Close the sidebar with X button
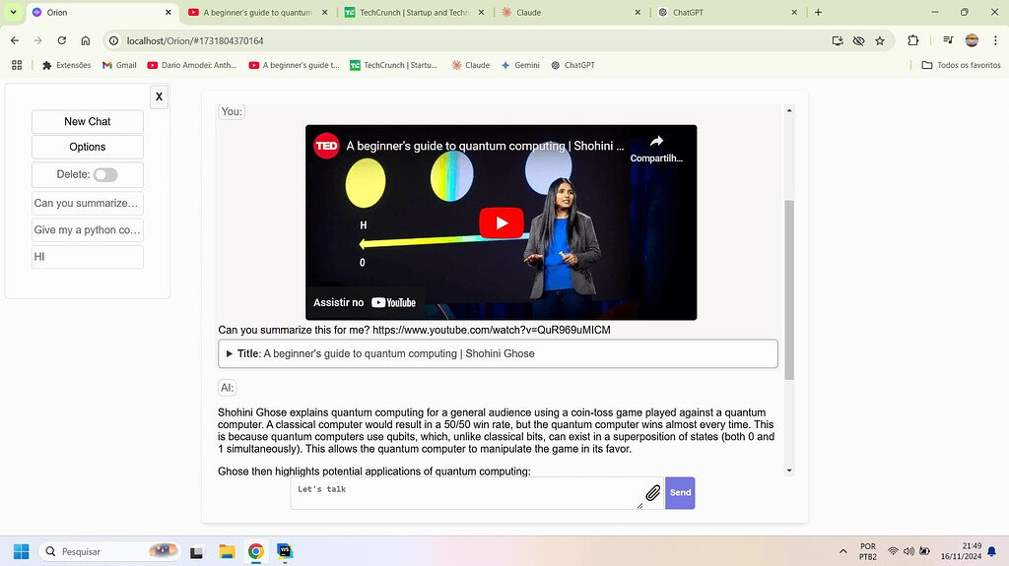The height and width of the screenshot is (566, 1009). [x=159, y=96]
